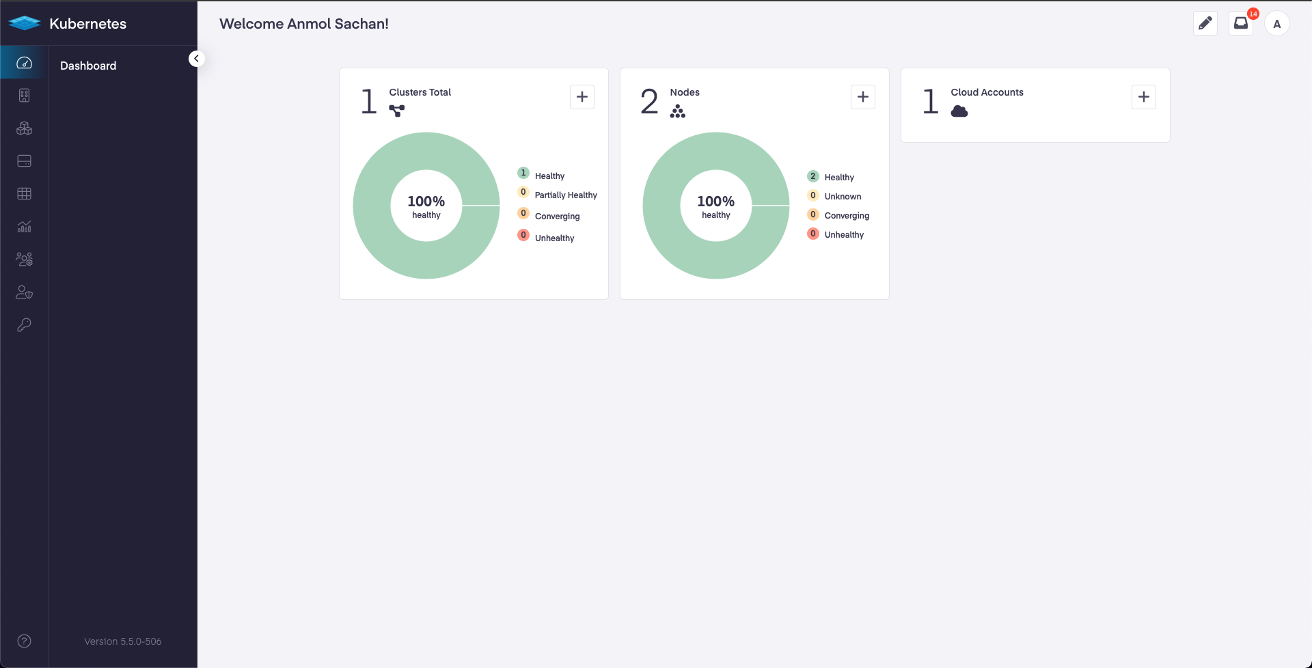This screenshot has width=1312, height=668.
Task: Open the stacked cubes sidebar icon
Action: 24,128
